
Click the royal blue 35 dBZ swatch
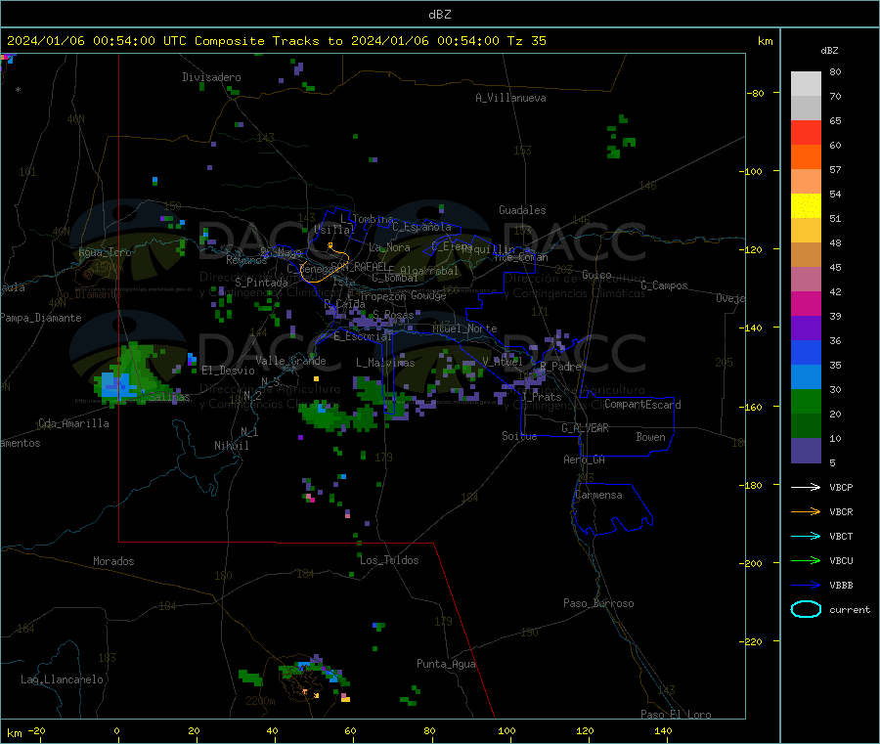pyautogui.click(x=806, y=352)
